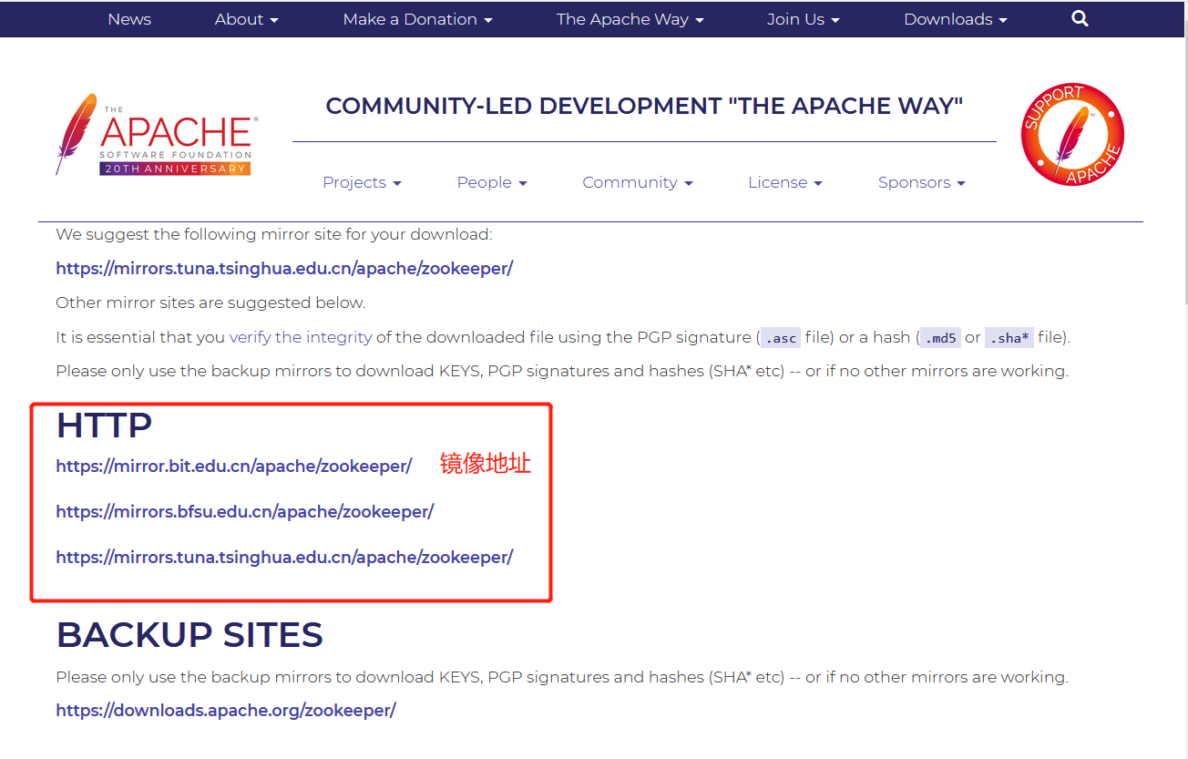Click the .md5 code label
The width and height of the screenshot is (1188, 759).
(940, 338)
